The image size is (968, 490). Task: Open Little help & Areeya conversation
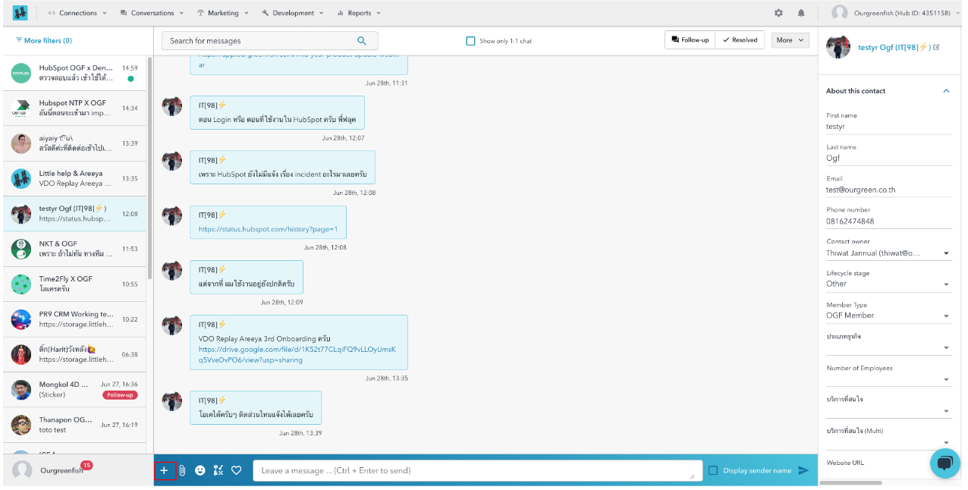click(74, 178)
